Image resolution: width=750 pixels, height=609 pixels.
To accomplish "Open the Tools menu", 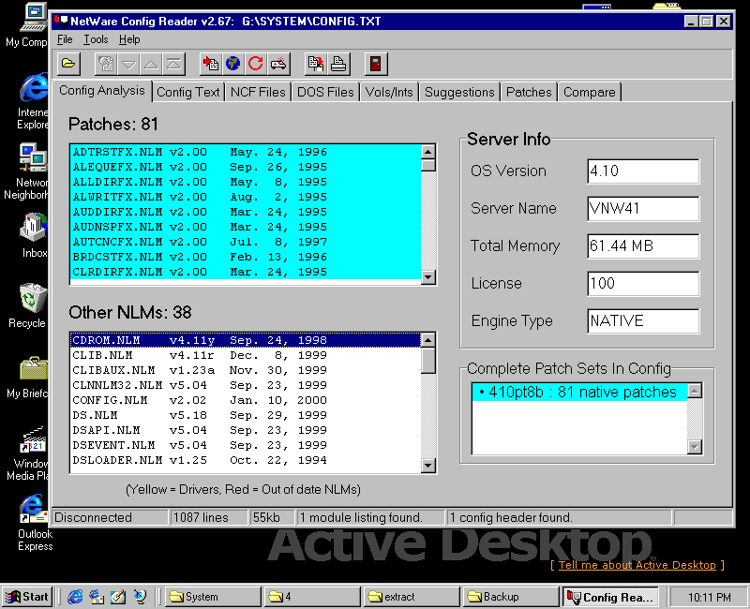I will [96, 39].
